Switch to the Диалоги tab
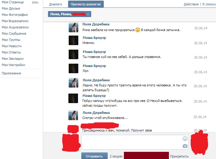Viewport: 216px width, 159px height. click(55, 4)
